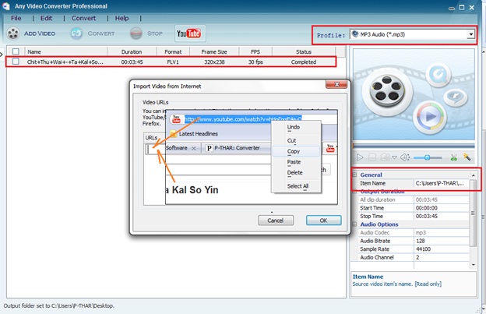Click the YouTube icon beside the tabs
Screen dimensions: 486x314
click(330, 148)
